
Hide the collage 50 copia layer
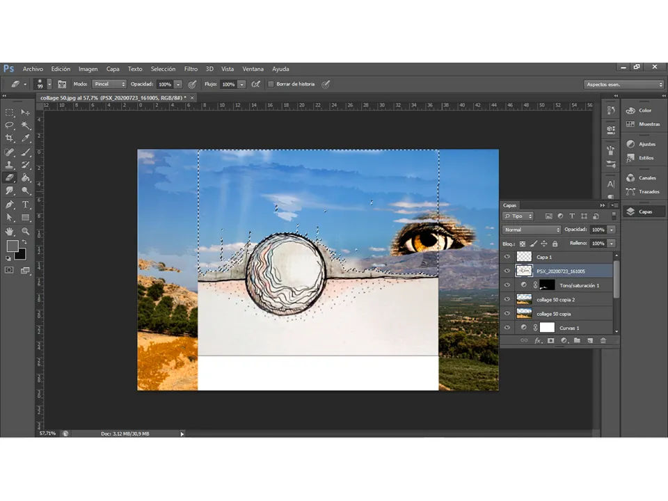point(507,314)
